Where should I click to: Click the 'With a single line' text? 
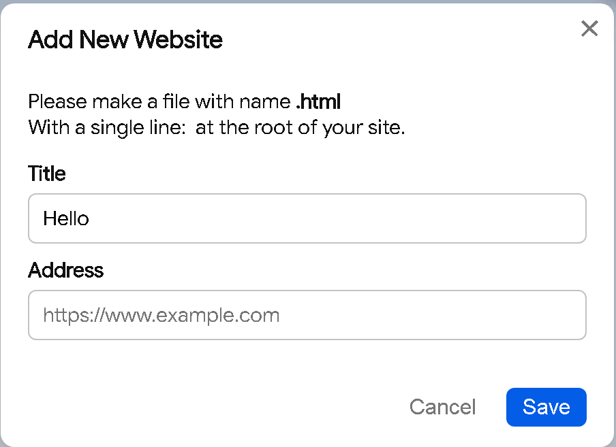coord(107,127)
